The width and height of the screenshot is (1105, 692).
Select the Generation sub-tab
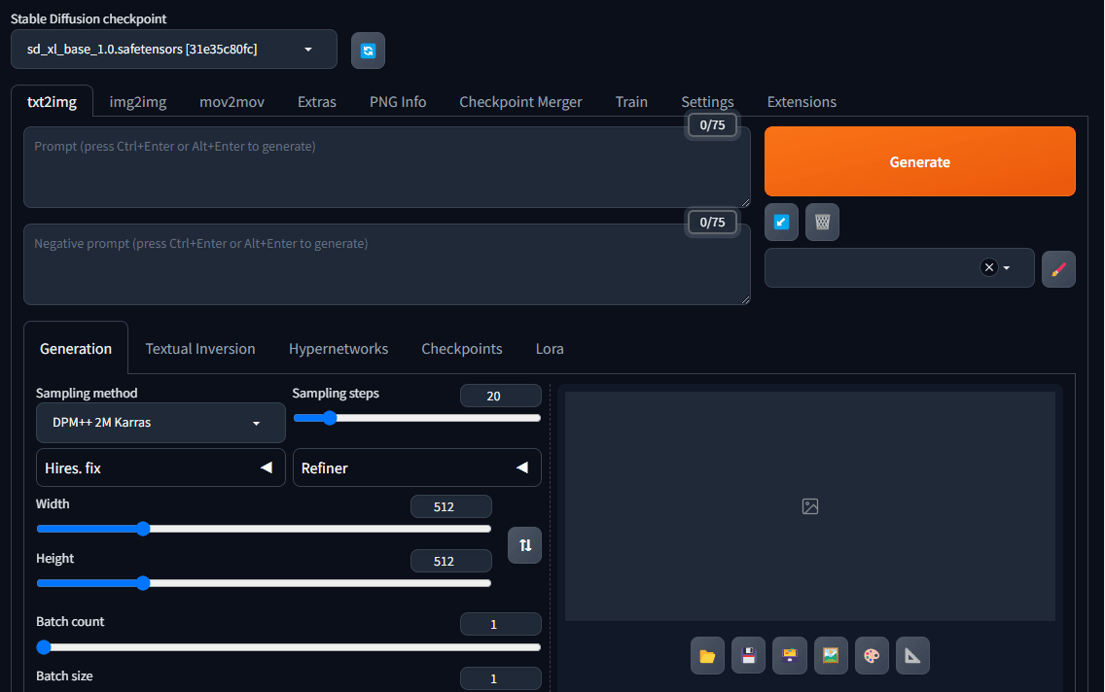tap(76, 349)
